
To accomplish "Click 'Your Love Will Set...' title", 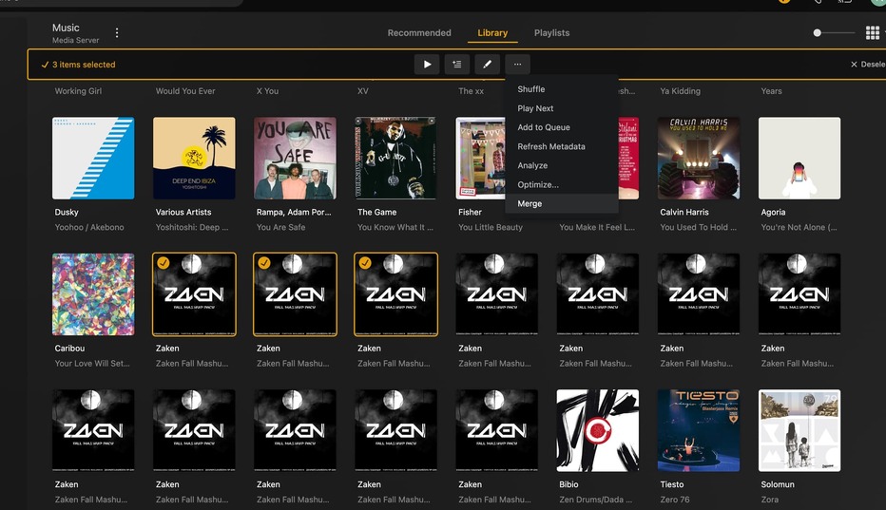I will tap(92, 364).
